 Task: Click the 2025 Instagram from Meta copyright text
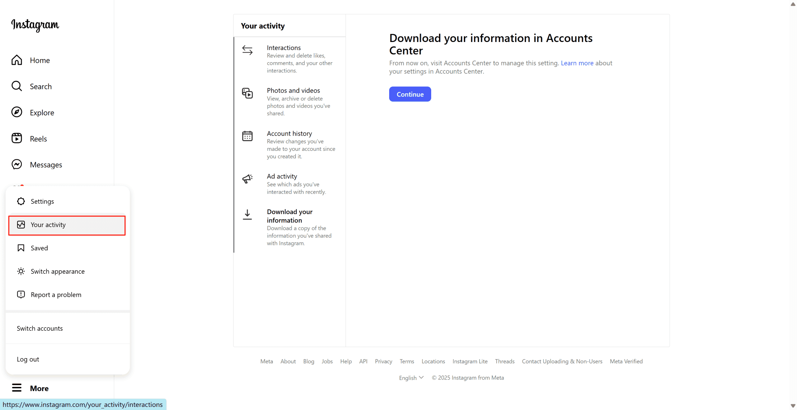tap(468, 377)
